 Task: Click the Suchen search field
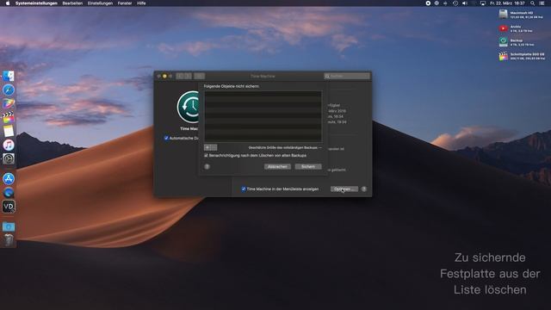(347, 76)
